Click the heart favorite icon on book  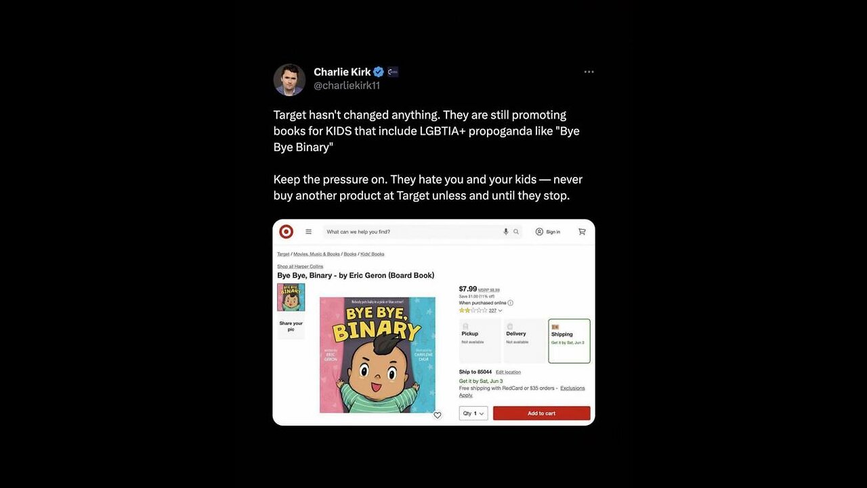(x=438, y=415)
